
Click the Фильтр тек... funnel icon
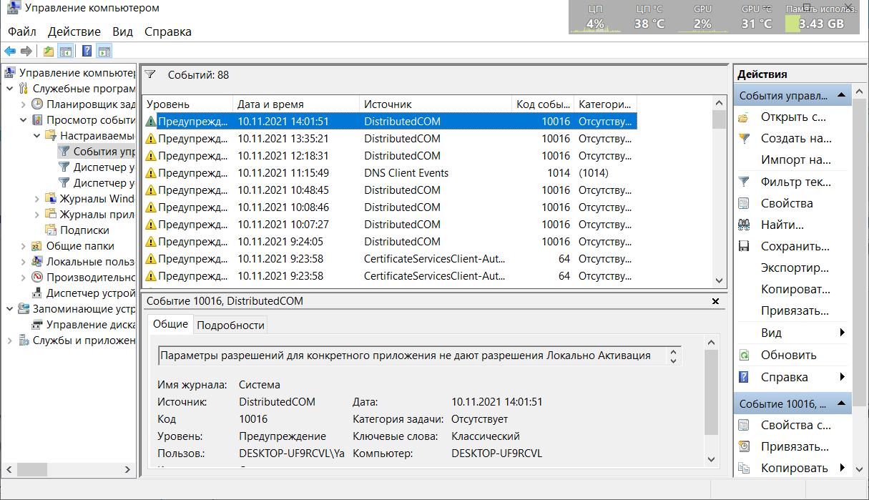tap(744, 182)
